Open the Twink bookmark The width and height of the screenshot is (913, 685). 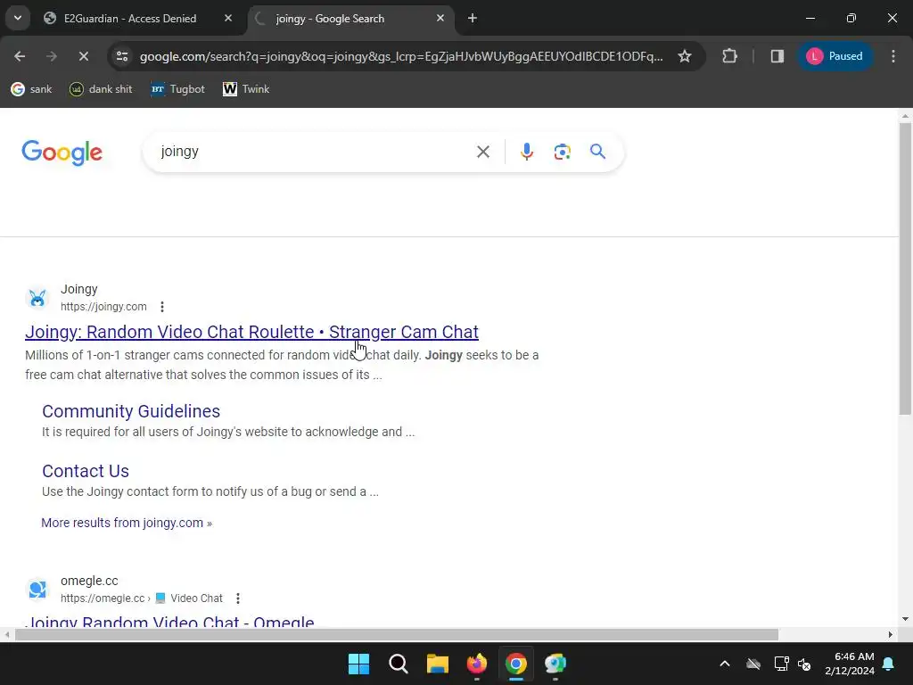(246, 89)
